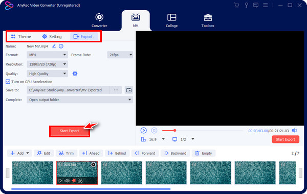Expand the Quality dropdown
The height and width of the screenshot is (194, 307).
[x=47, y=74]
